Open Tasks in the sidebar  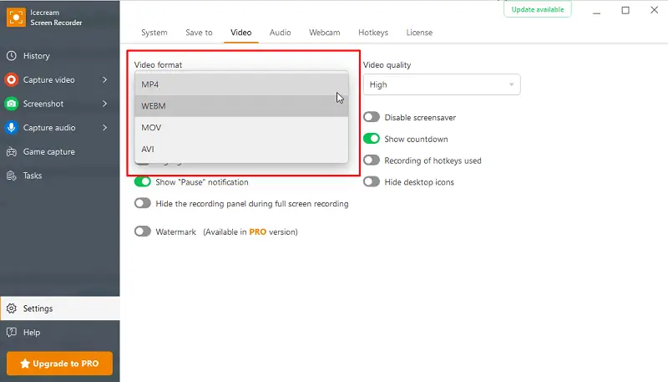coord(33,176)
